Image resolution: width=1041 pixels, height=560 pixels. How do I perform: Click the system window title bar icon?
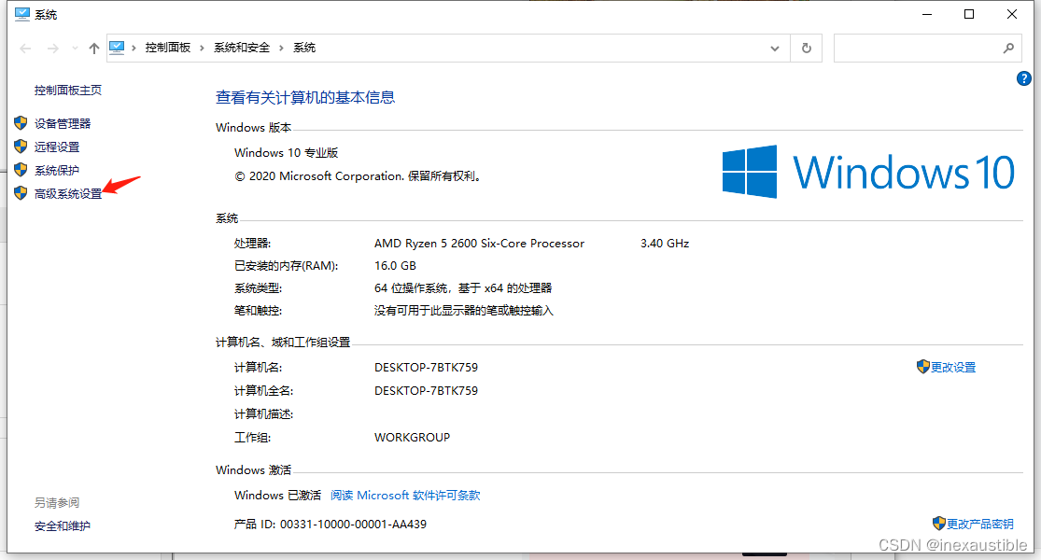pos(21,14)
